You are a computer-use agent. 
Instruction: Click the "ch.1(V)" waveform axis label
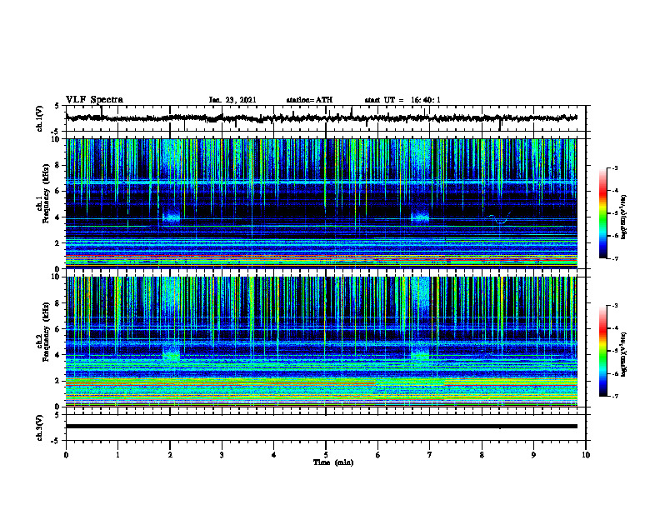40,118
